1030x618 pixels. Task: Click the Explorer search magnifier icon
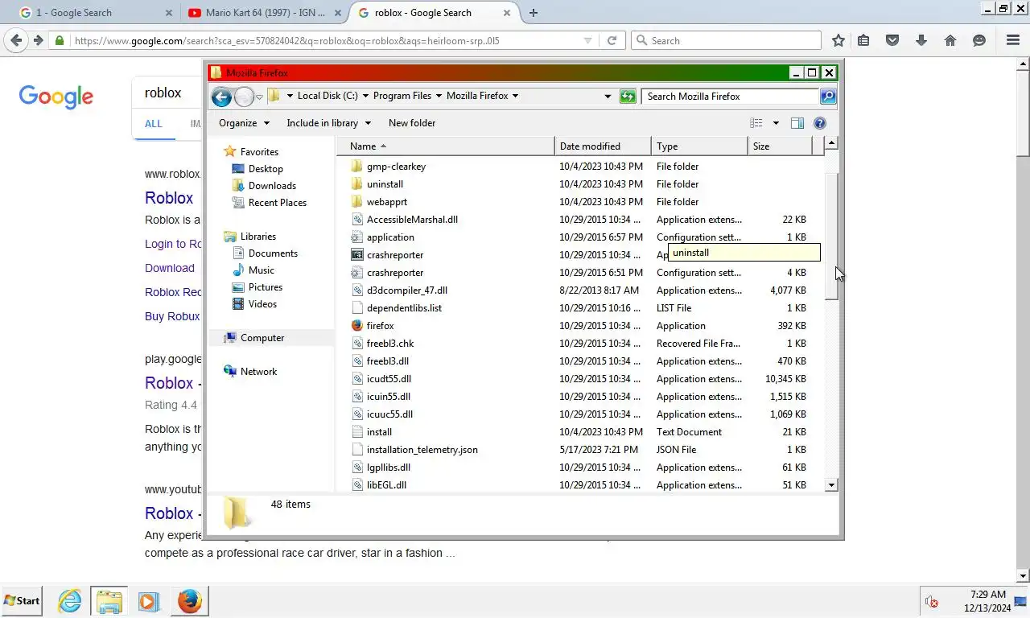point(828,96)
